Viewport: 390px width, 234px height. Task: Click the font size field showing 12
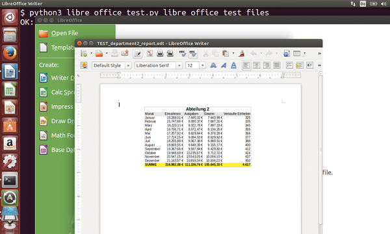pos(193,65)
